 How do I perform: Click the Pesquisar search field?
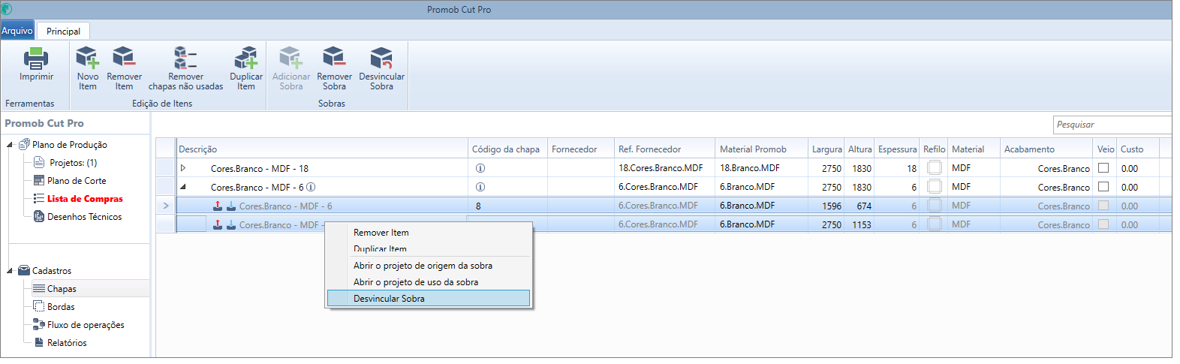(1112, 125)
